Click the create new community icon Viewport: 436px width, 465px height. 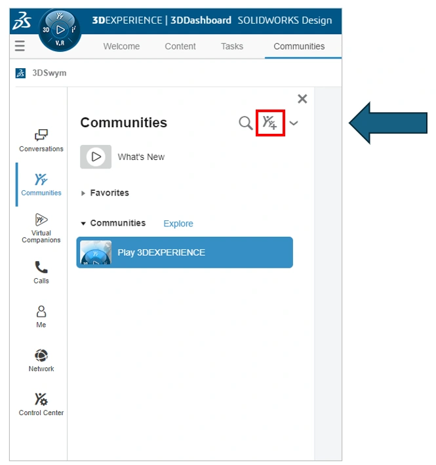click(270, 123)
